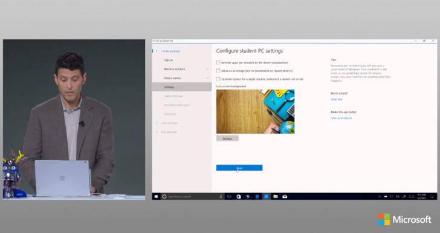Select the Summary step
Screen dimensions: 440x233
[x=170, y=114]
